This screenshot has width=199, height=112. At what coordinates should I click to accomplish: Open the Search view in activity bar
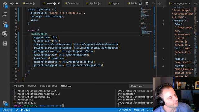tap(5, 15)
